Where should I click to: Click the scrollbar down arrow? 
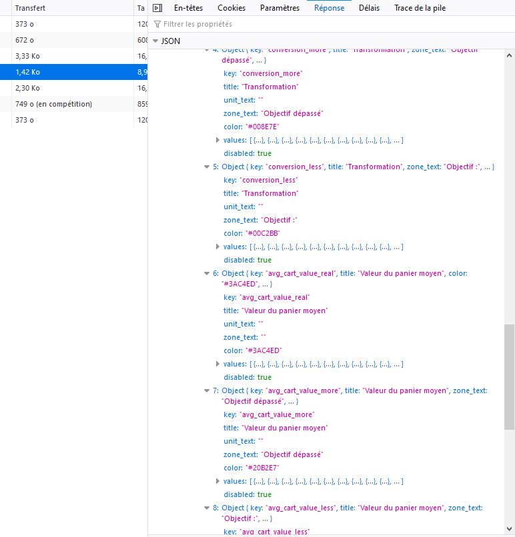(x=509, y=529)
